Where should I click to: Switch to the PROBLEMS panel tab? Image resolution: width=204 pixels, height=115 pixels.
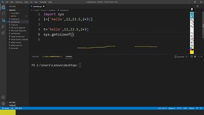pyautogui.click(x=35, y=57)
